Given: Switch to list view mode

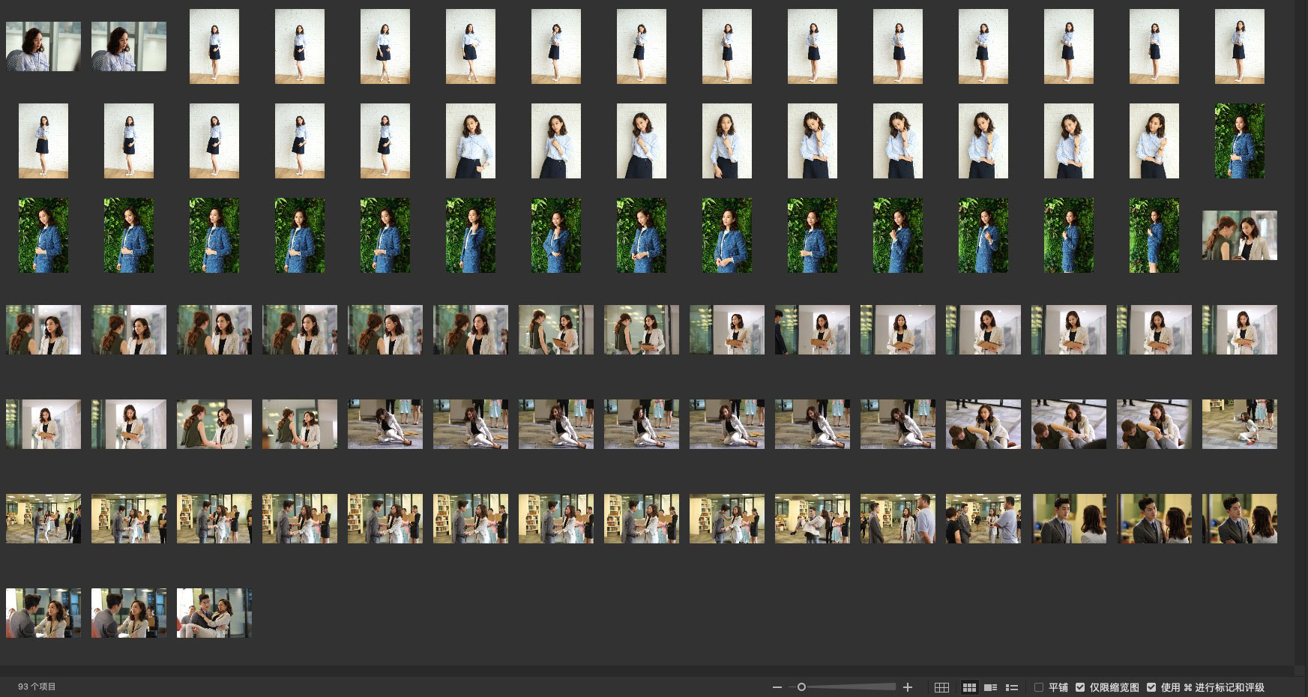Looking at the screenshot, I should coord(1011,687).
